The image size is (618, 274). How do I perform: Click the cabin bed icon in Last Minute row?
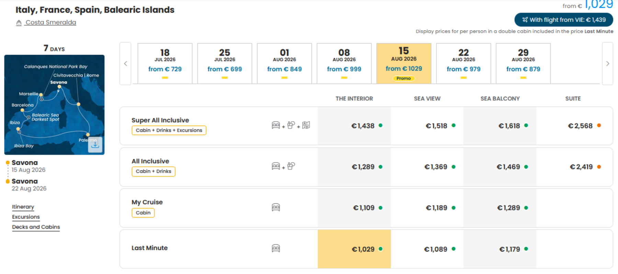[276, 248]
